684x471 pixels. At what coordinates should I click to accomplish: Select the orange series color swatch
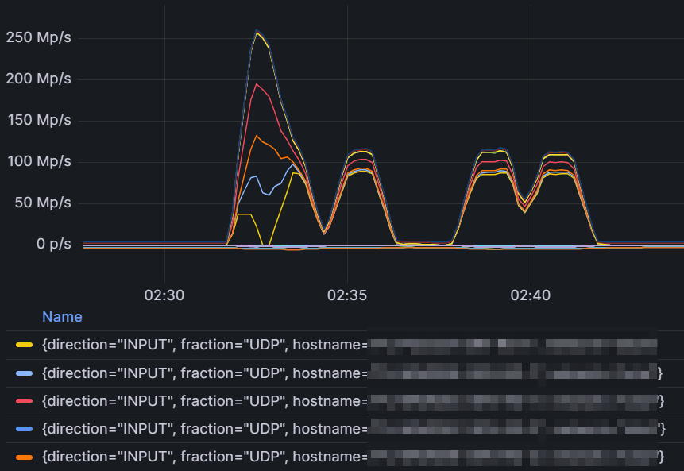tap(24, 457)
